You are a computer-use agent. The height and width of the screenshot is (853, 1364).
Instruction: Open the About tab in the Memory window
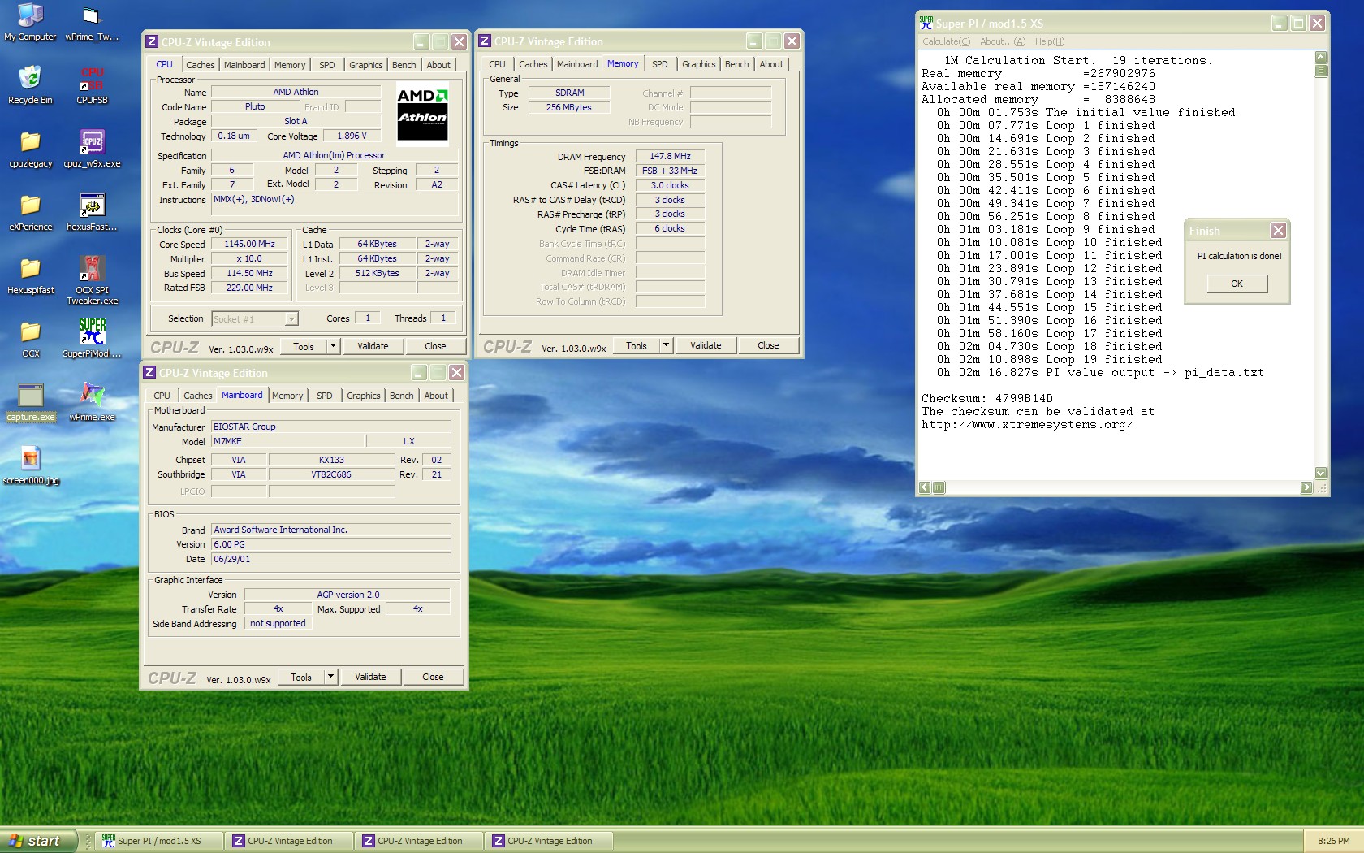(770, 64)
